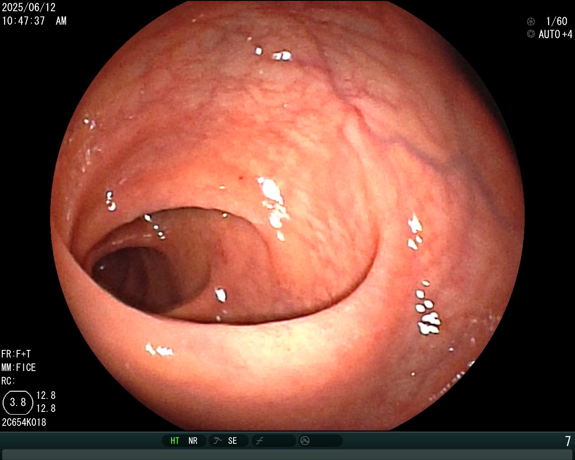
Task: Click the time 10:47:37 AM
Action: 34,21
